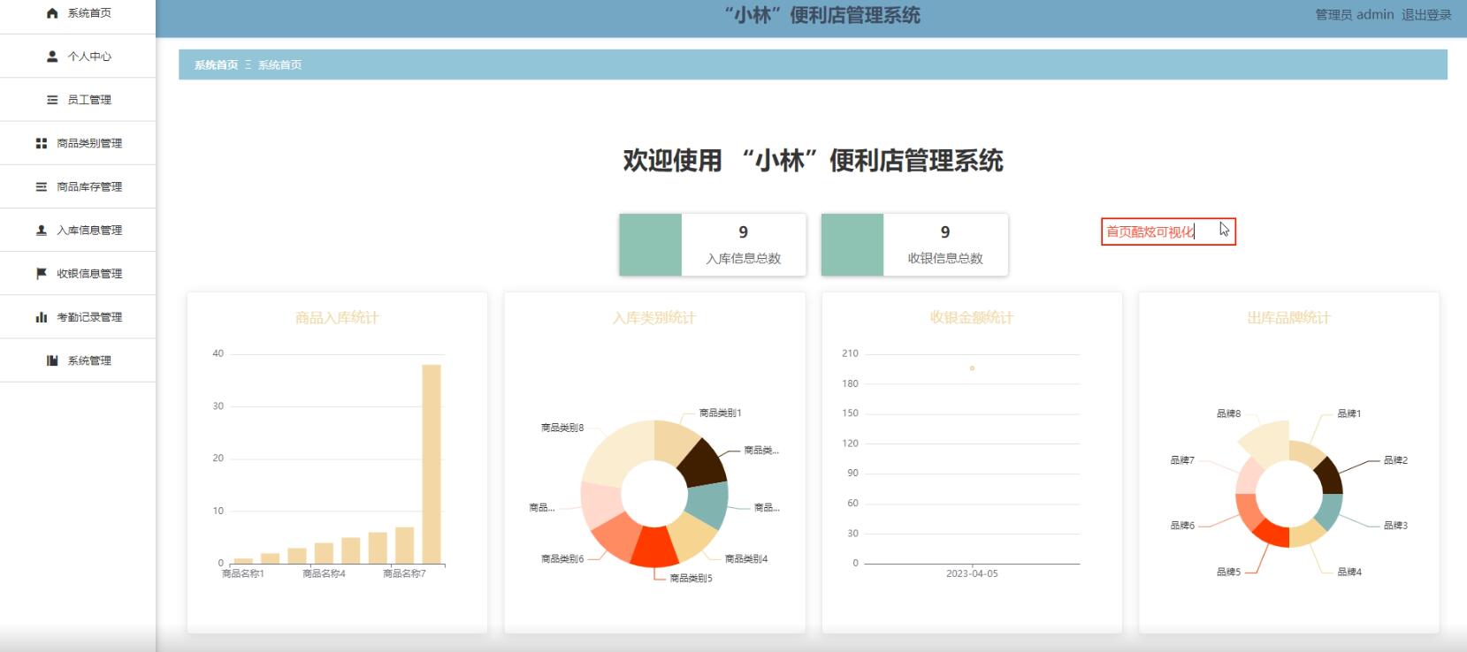The width and height of the screenshot is (1467, 652).
Task: Open 收银信息管理 menu item
Action: click(78, 274)
